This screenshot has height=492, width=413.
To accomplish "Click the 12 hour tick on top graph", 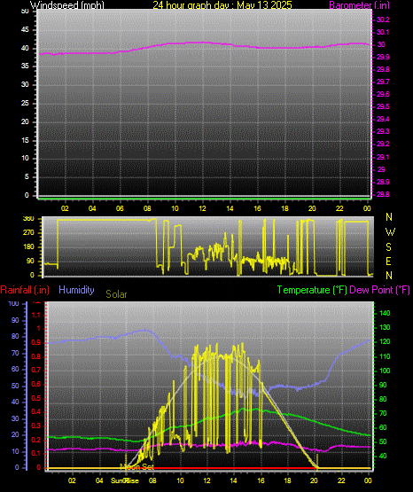I will pos(202,208).
